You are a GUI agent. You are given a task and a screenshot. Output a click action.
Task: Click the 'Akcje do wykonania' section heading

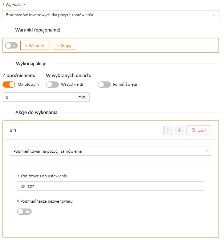pyautogui.click(x=36, y=112)
